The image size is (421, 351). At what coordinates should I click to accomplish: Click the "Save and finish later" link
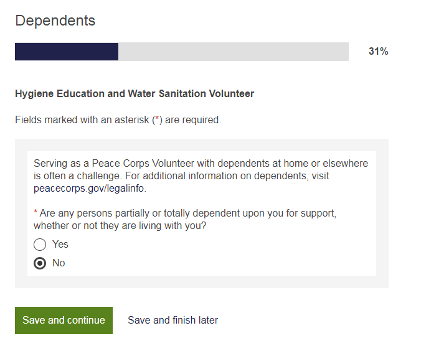[173, 321]
